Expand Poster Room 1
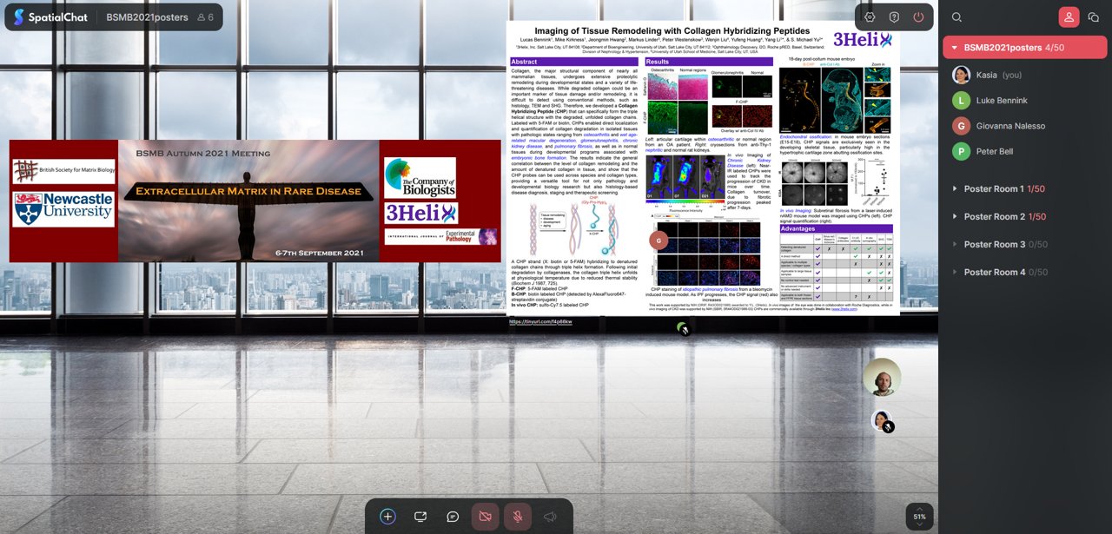The height and width of the screenshot is (534, 1112). click(x=956, y=188)
